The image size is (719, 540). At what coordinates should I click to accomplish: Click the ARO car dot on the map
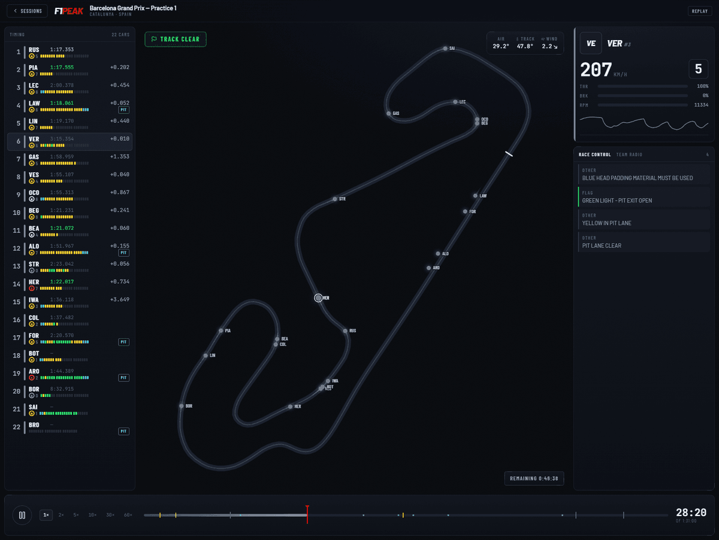428,268
